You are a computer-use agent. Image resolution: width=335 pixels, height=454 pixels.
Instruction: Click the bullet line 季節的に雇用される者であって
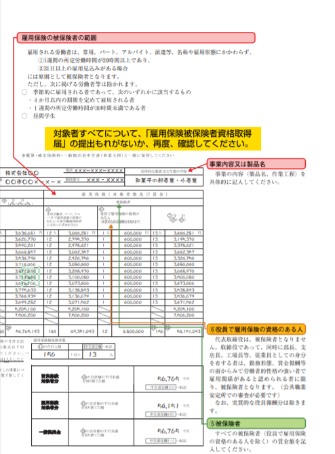pyautogui.click(x=112, y=92)
